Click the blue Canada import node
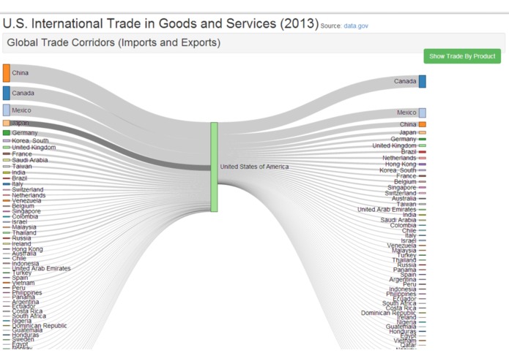 tap(7, 94)
